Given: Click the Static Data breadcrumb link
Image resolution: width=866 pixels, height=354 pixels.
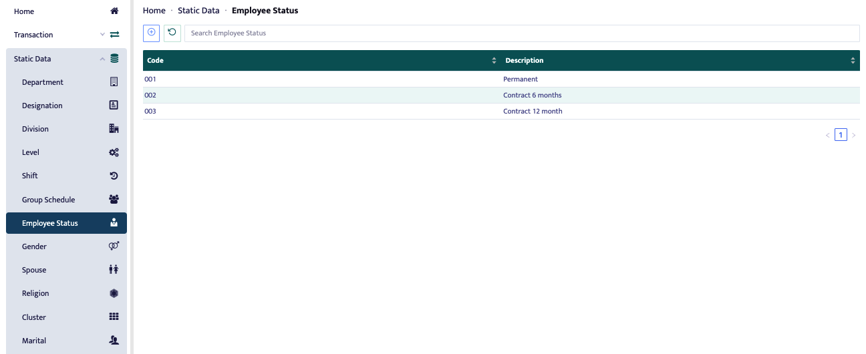Looking at the screenshot, I should coord(198,11).
